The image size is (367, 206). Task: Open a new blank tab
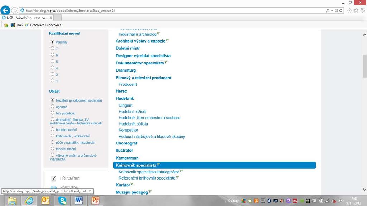tap(58, 18)
